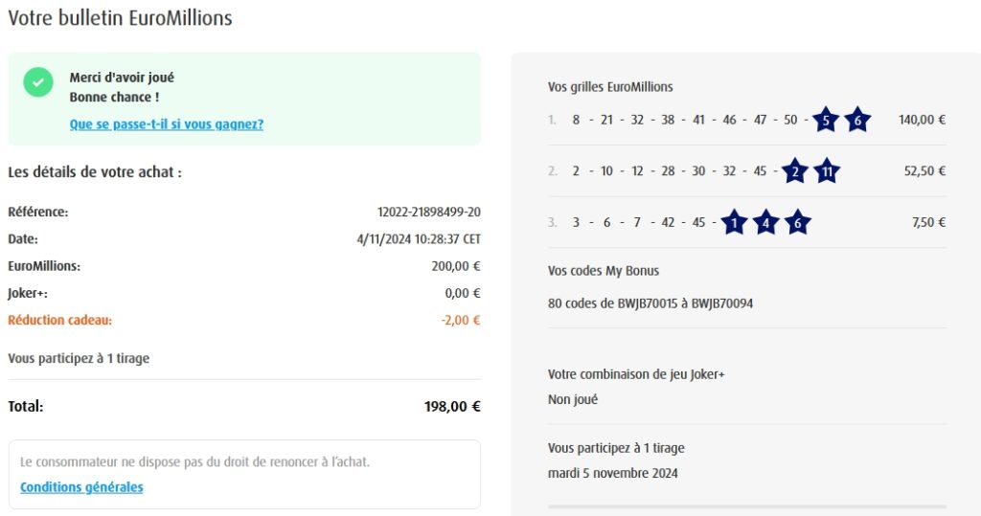
Task: Click the reference number 12022-21898499-20
Action: point(429,212)
